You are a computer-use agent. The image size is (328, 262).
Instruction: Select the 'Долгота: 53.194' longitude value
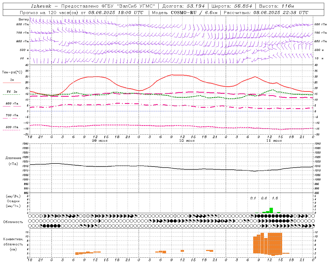[x=184, y=6]
